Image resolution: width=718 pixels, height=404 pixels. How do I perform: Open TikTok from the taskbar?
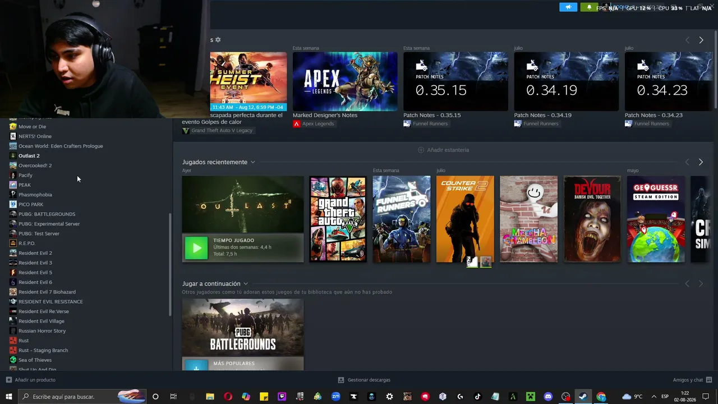tap(478, 397)
